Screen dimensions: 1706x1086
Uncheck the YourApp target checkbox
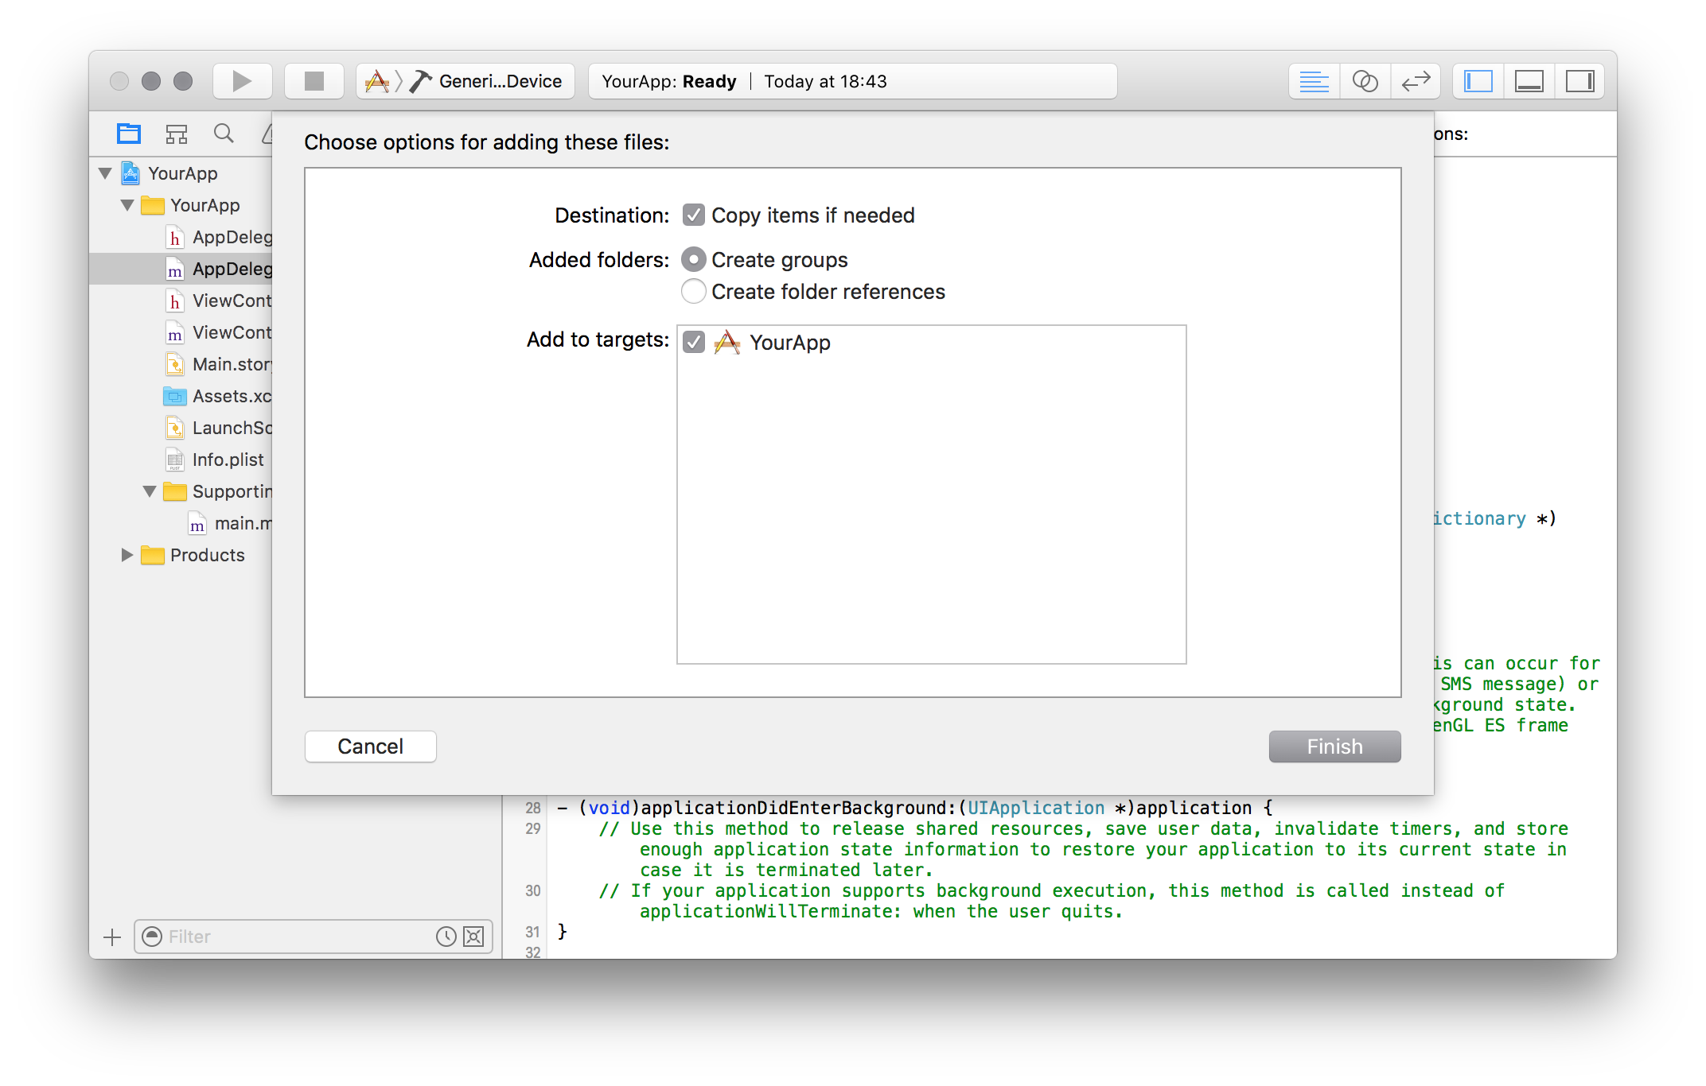694,343
